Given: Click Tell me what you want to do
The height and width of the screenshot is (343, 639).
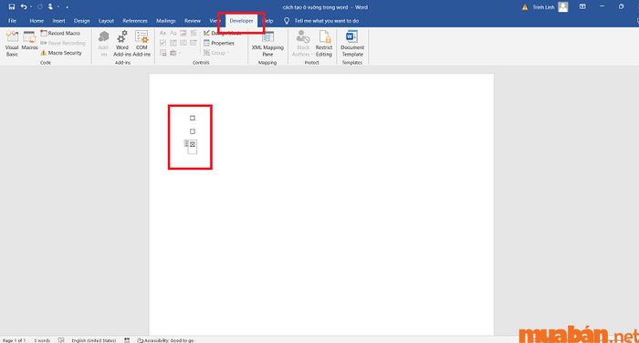Looking at the screenshot, I should pos(327,20).
